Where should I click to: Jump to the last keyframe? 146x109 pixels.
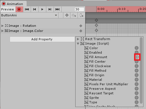(x=58, y=9)
